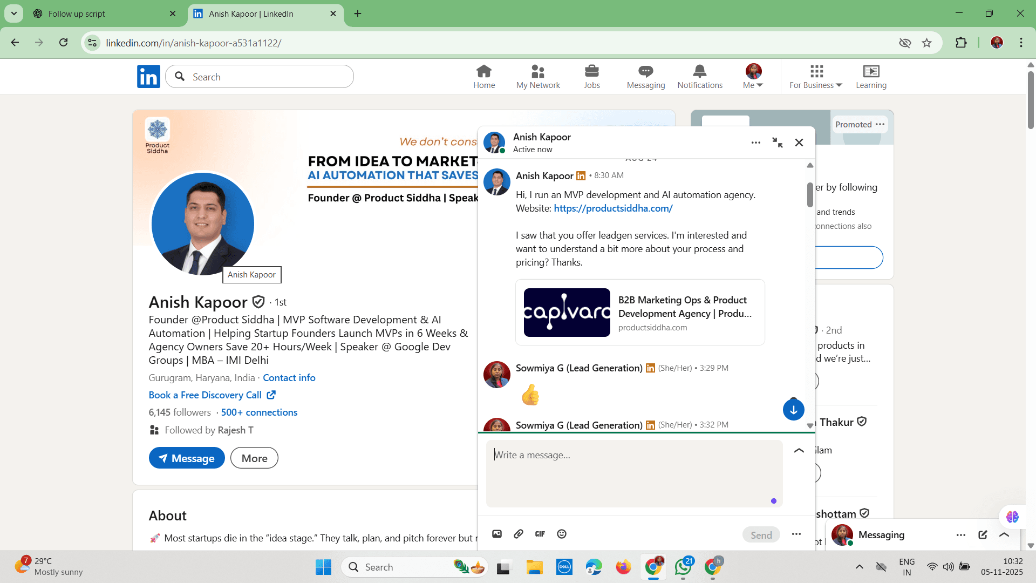The width and height of the screenshot is (1036, 583).
Task: Jump to latest message with down arrow
Action: (x=793, y=410)
